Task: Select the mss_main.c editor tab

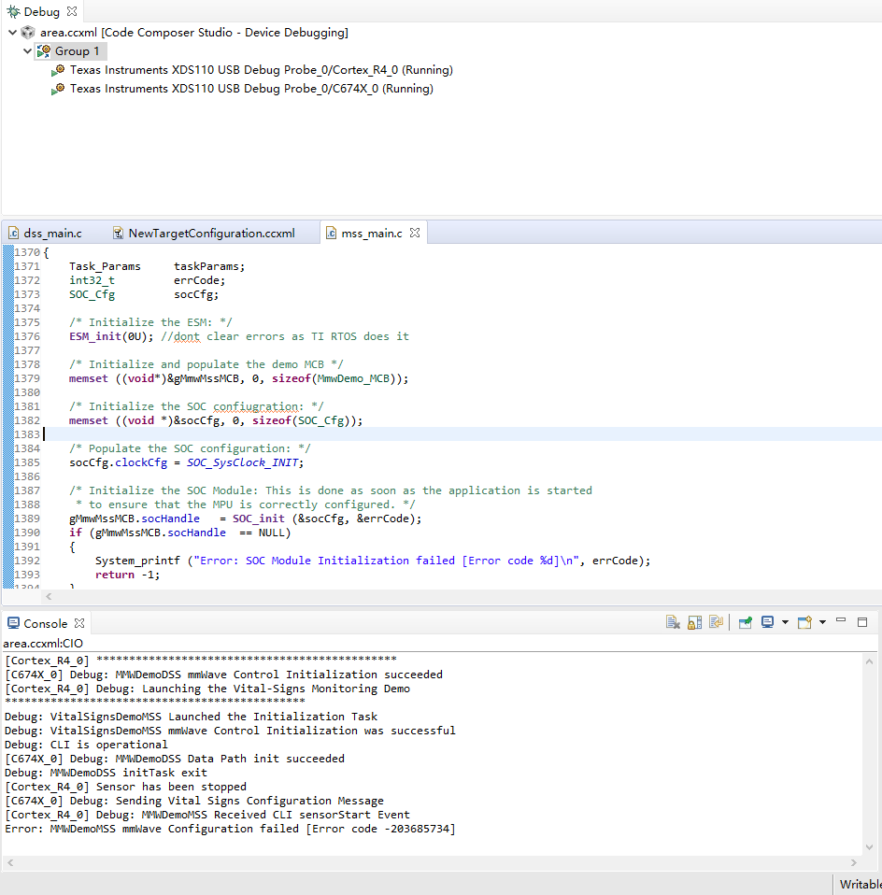Action: pyautogui.click(x=372, y=233)
